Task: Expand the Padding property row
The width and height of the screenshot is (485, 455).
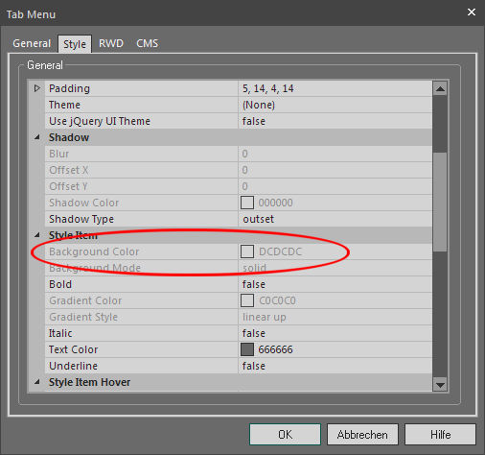Action: (37, 88)
